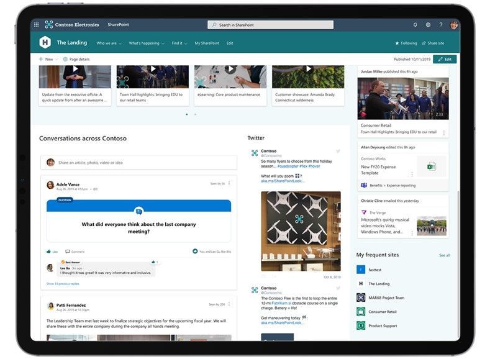Image resolution: width=490 pixels, height=359 pixels.
Task: Go to first carousel page dot
Action: pyautogui.click(x=186, y=114)
